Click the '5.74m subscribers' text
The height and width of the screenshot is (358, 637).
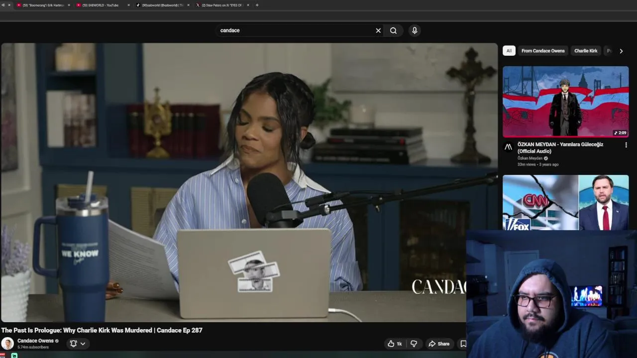click(x=33, y=347)
